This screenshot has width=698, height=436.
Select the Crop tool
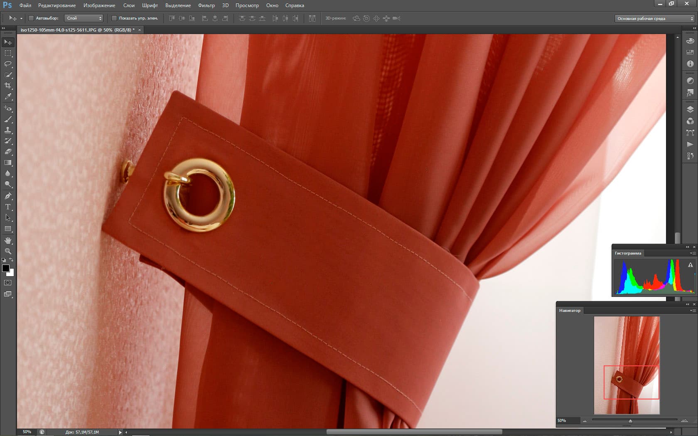[x=8, y=86]
